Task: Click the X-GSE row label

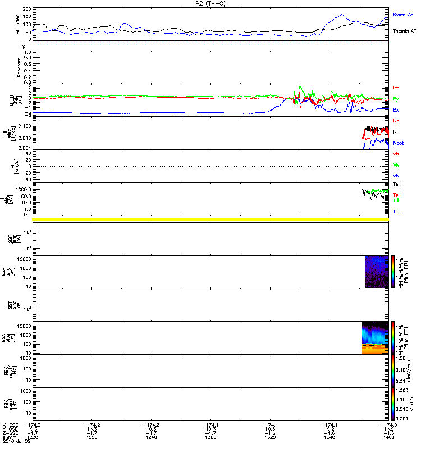Action: pyautogui.click(x=10, y=425)
